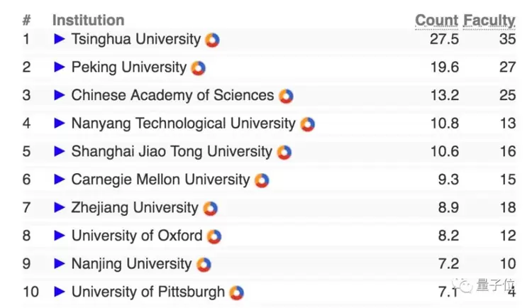Click the Institution column header

(x=88, y=21)
